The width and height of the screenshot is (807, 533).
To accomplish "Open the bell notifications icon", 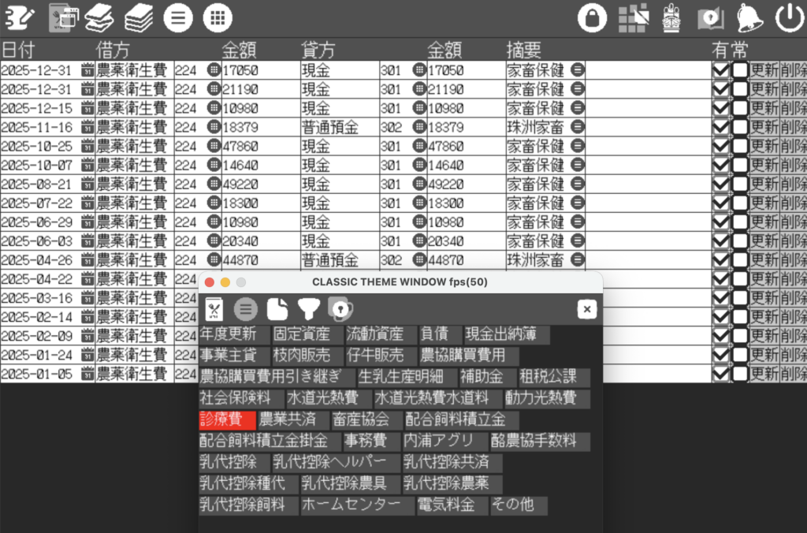I will tap(749, 17).
